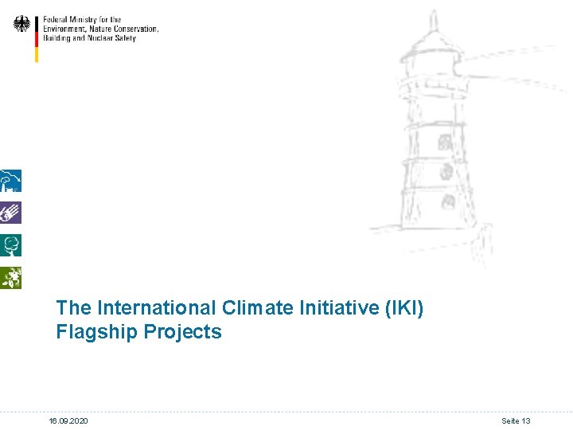Click the purple hands holding globe icon

pyautogui.click(x=10, y=213)
